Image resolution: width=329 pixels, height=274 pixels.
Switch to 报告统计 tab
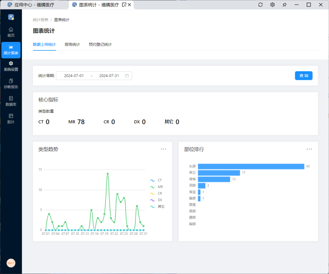(72, 44)
